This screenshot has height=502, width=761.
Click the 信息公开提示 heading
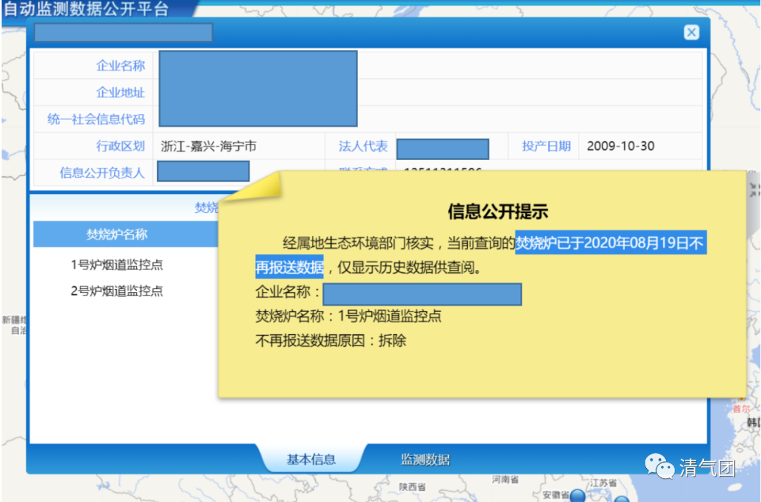pyautogui.click(x=497, y=212)
